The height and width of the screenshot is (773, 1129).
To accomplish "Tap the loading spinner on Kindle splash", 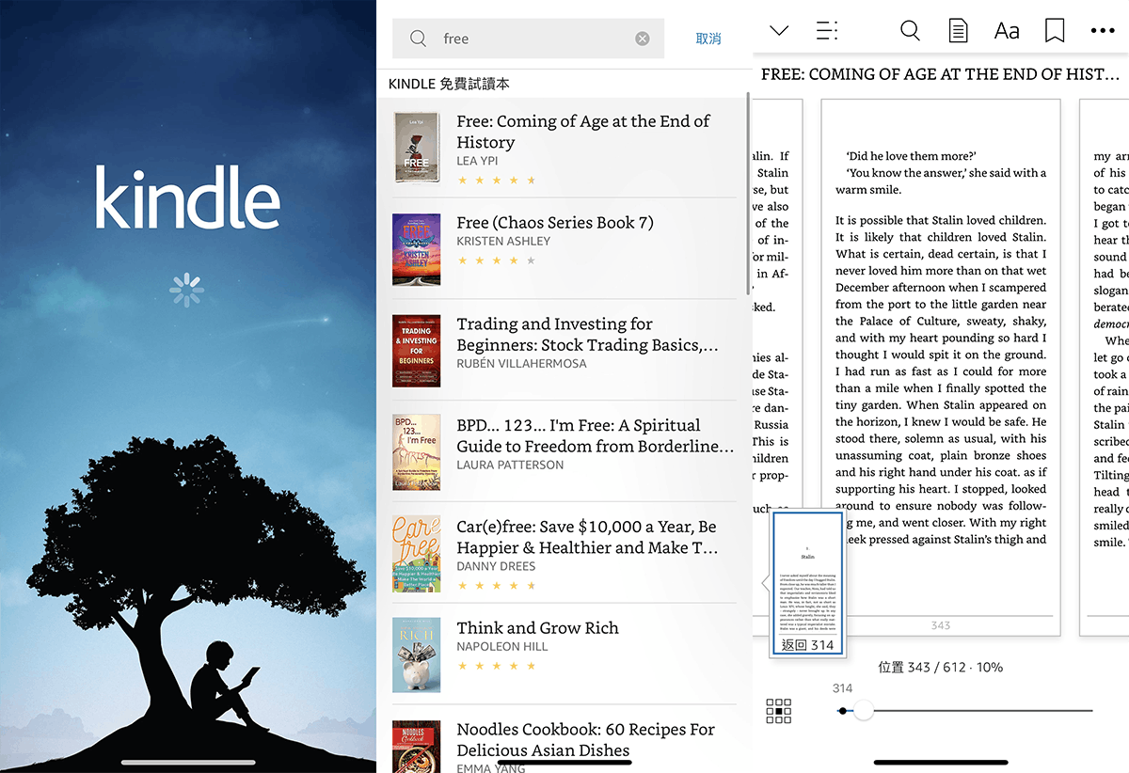I will (186, 290).
